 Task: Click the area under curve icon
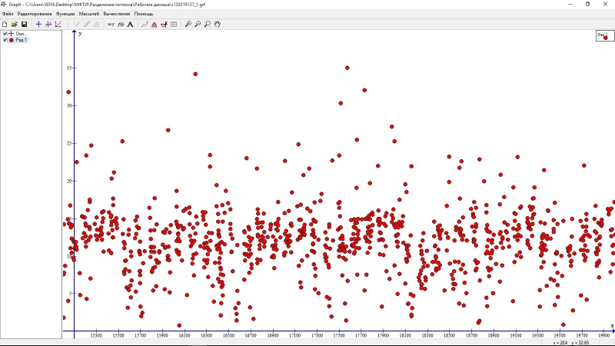click(155, 25)
